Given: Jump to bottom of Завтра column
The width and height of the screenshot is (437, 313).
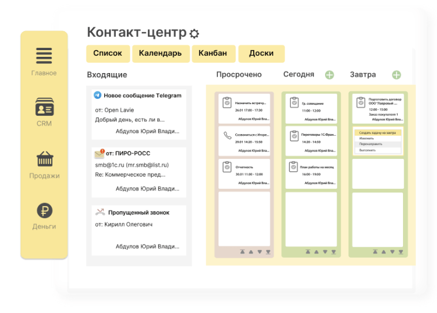Looking at the screenshot, I should tap(401, 252).
